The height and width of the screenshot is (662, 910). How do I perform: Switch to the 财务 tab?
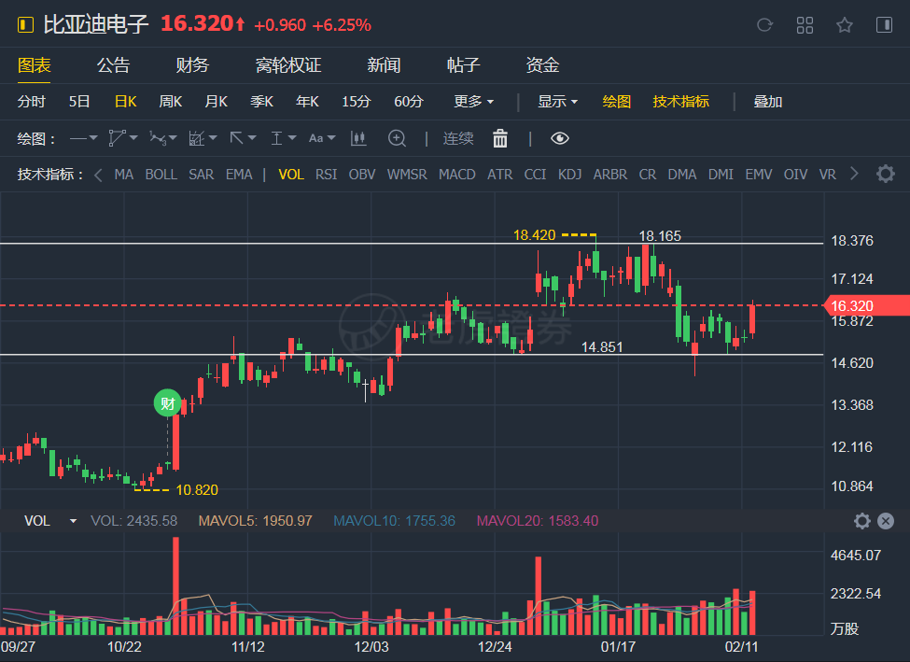pyautogui.click(x=192, y=65)
